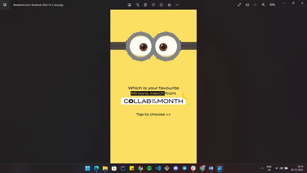Open the See more three-dots menu

(177, 5)
